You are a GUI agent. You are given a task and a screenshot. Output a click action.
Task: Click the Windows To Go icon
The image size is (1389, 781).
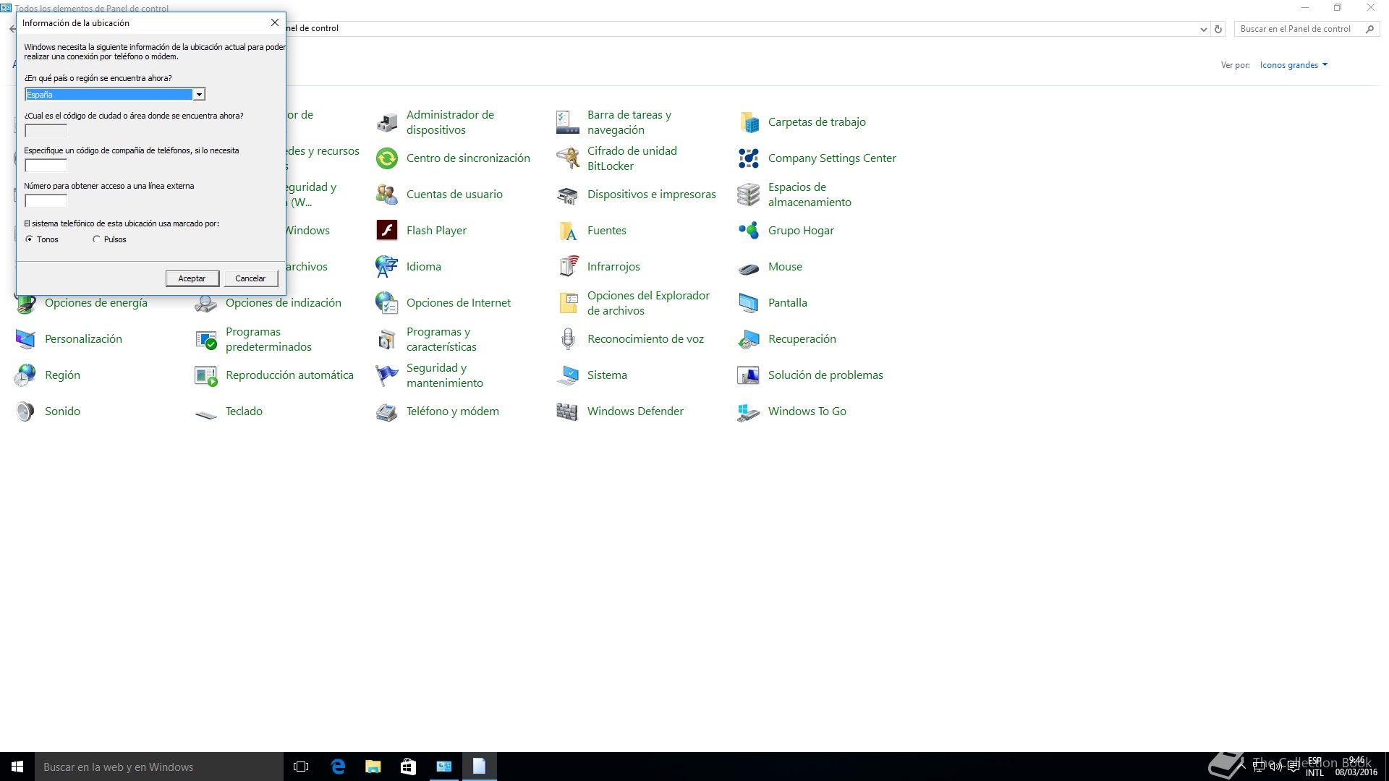pyautogui.click(x=749, y=411)
